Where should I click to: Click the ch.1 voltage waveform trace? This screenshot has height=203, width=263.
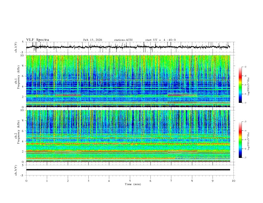coord(128,47)
